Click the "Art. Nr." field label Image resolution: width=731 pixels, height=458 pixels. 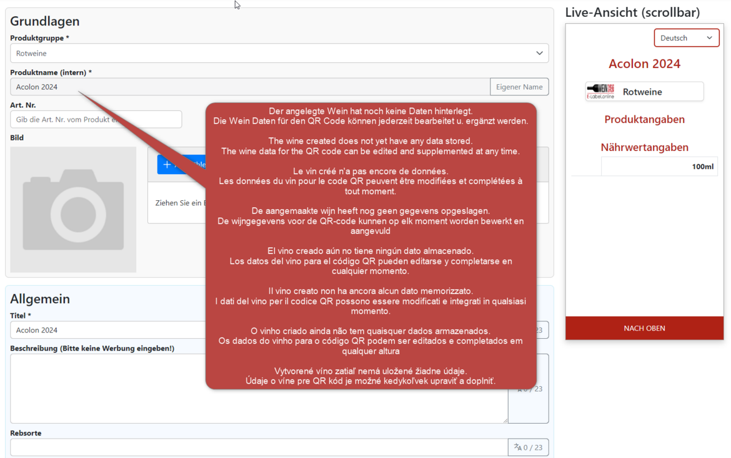coord(23,105)
